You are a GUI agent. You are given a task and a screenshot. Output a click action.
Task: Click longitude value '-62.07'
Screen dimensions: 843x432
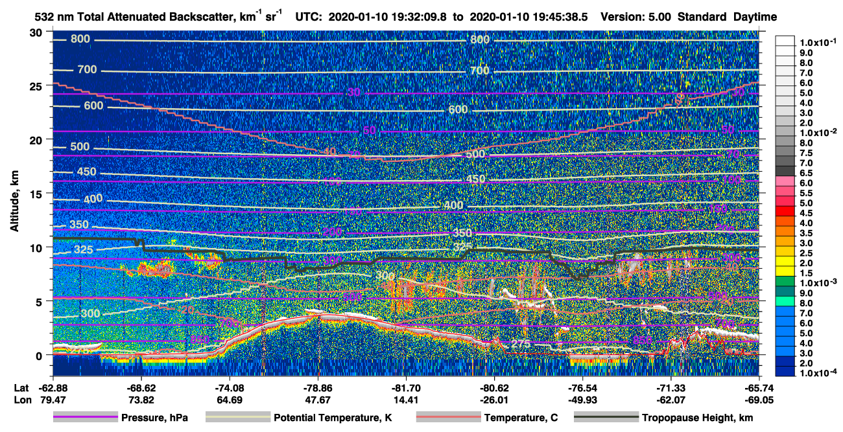tap(671, 400)
